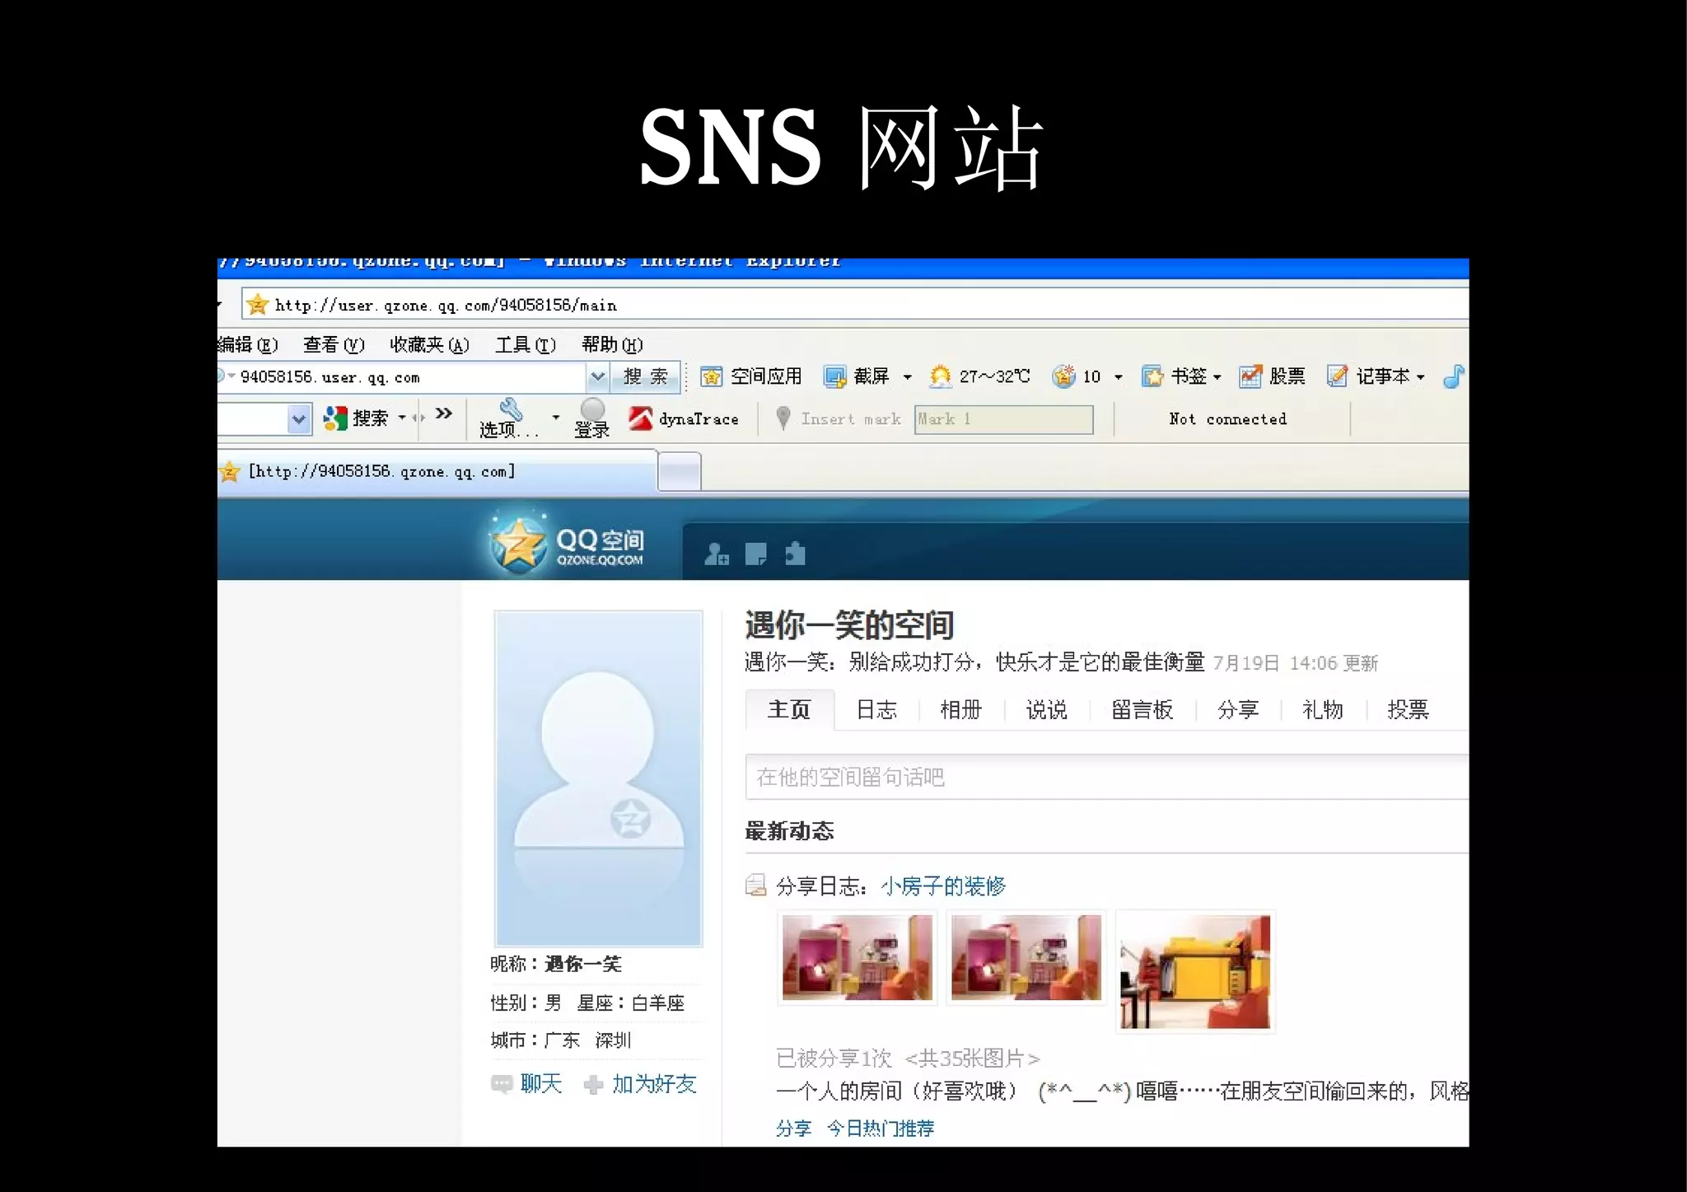Click the 在他的空间留句话吧 message field
Viewport: 1687px width, 1192px height.
pos(1107,777)
